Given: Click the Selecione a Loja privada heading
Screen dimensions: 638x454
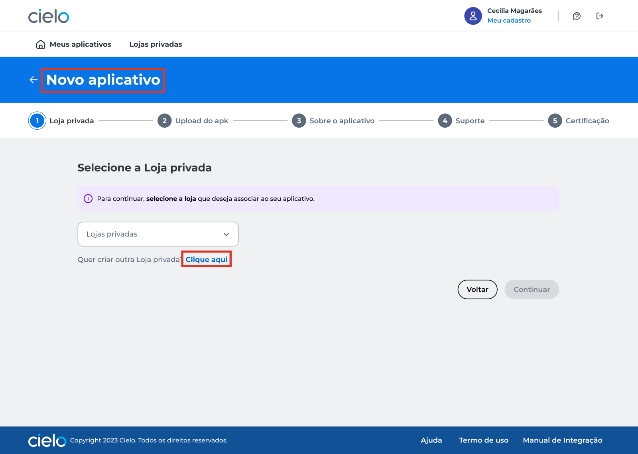Looking at the screenshot, I should (144, 168).
